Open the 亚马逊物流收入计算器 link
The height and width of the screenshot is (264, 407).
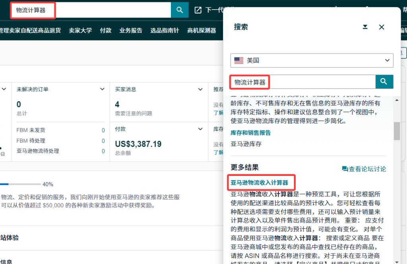(x=261, y=183)
